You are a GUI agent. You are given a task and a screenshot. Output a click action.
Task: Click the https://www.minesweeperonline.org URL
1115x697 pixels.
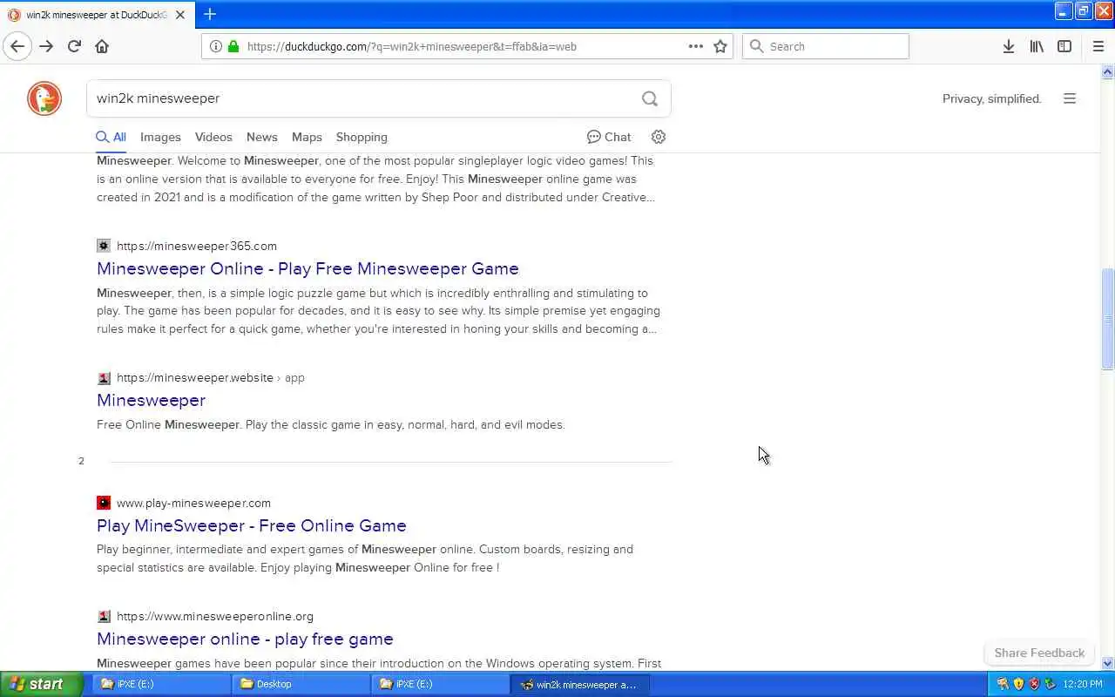(x=215, y=616)
